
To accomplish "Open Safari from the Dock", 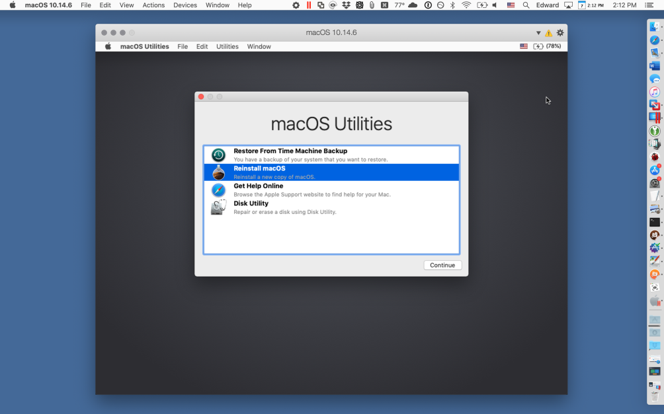I will click(x=654, y=40).
